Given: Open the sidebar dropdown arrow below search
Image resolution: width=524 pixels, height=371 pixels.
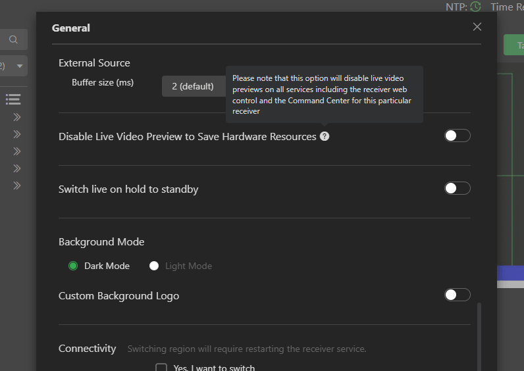Looking at the screenshot, I should pyautogui.click(x=20, y=66).
